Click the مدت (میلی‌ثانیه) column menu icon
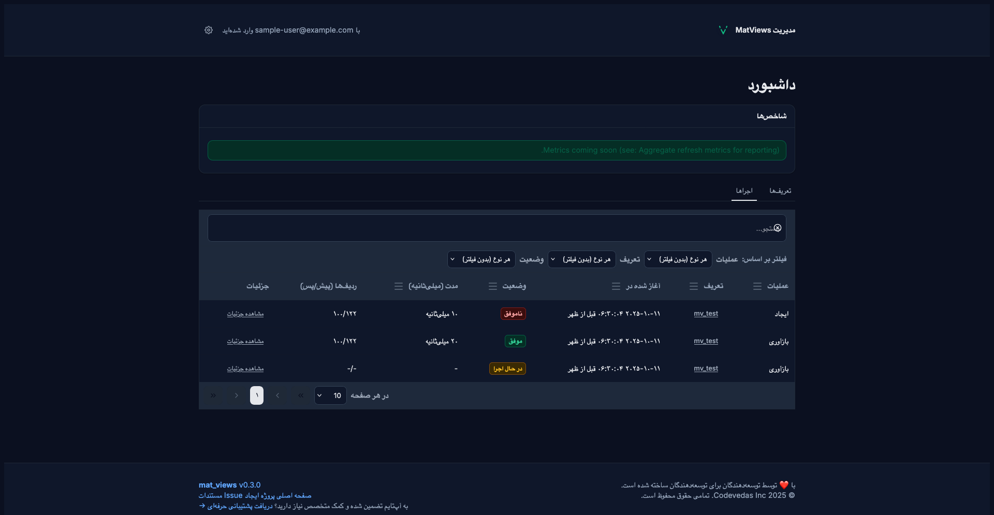 click(399, 286)
